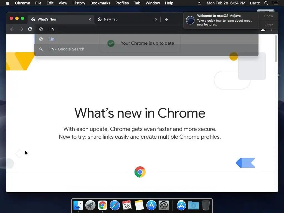The image size is (284, 213).
Task: Open the App Store icon left of System Preferences
Action: (151, 205)
